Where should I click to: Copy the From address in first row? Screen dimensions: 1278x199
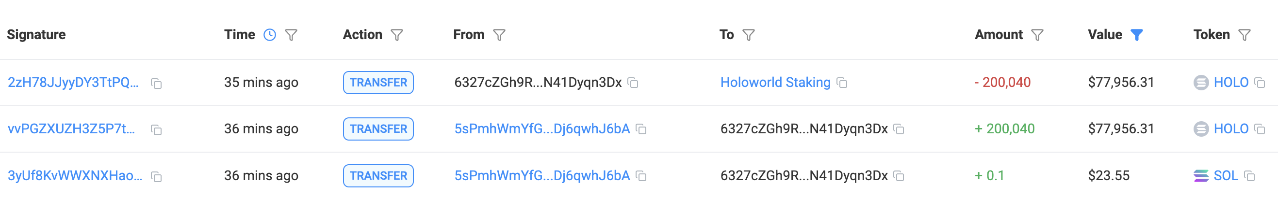click(633, 83)
